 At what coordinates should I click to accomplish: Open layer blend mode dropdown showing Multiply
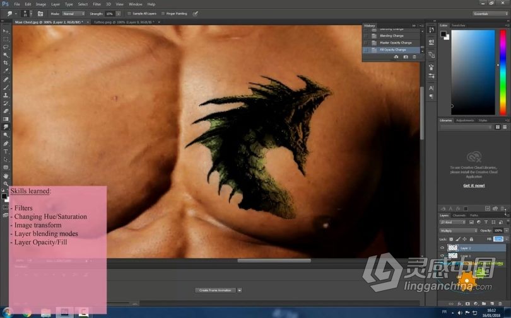pyautogui.click(x=458, y=230)
